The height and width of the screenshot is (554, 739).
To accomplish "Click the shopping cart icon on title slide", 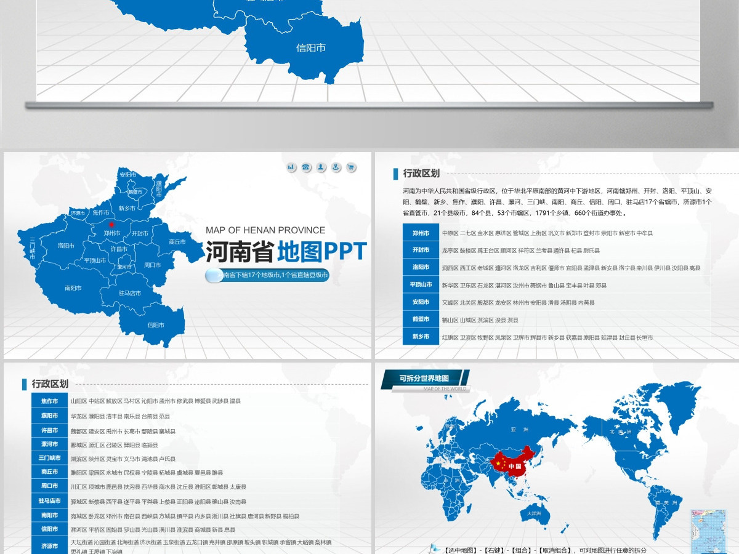I will point(351,167).
